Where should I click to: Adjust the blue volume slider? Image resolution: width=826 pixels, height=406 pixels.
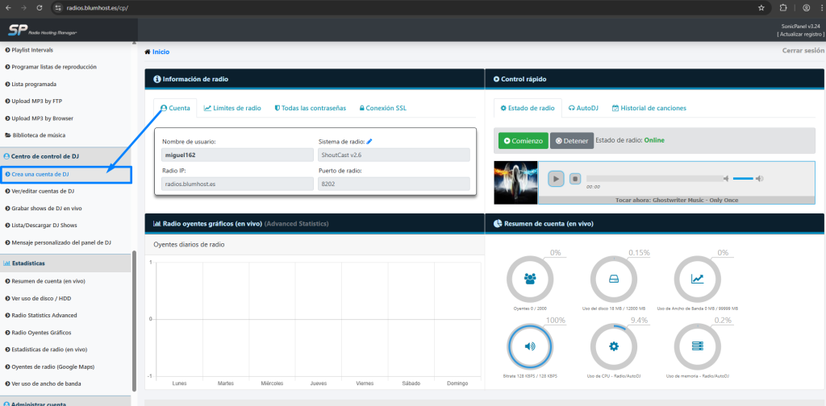(x=743, y=179)
